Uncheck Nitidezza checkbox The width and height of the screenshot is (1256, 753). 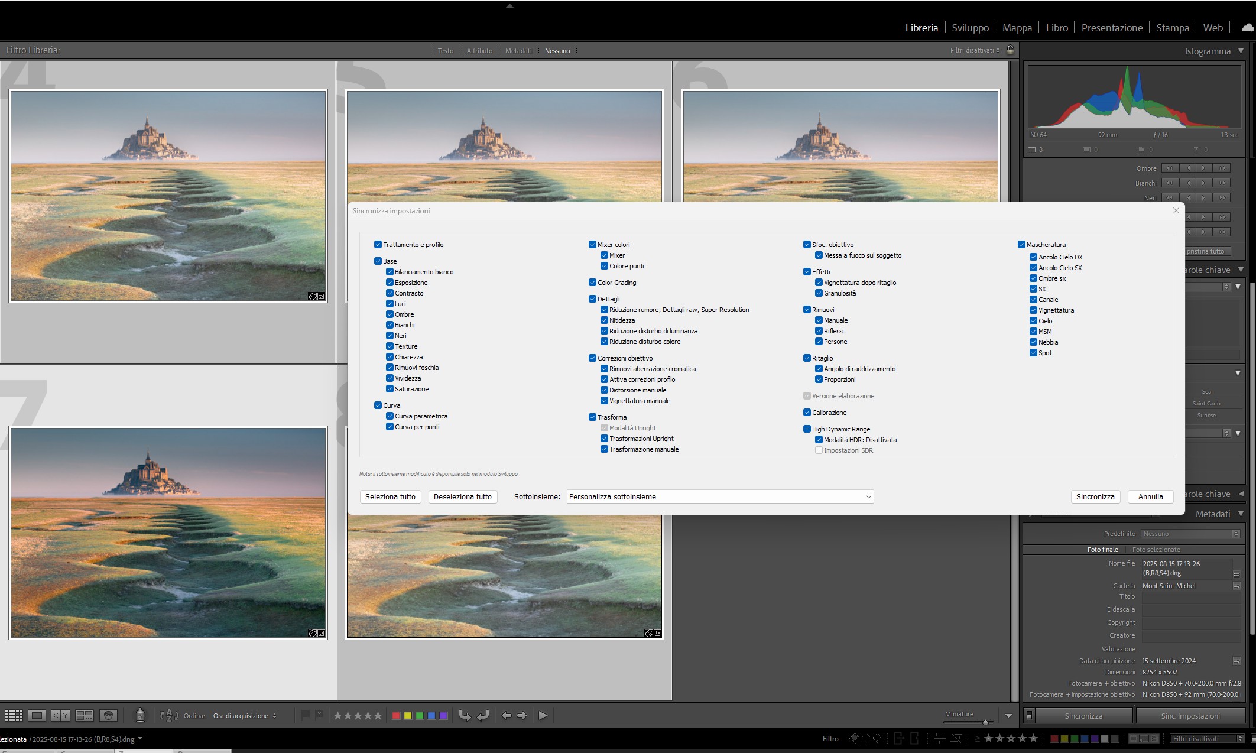coord(604,320)
